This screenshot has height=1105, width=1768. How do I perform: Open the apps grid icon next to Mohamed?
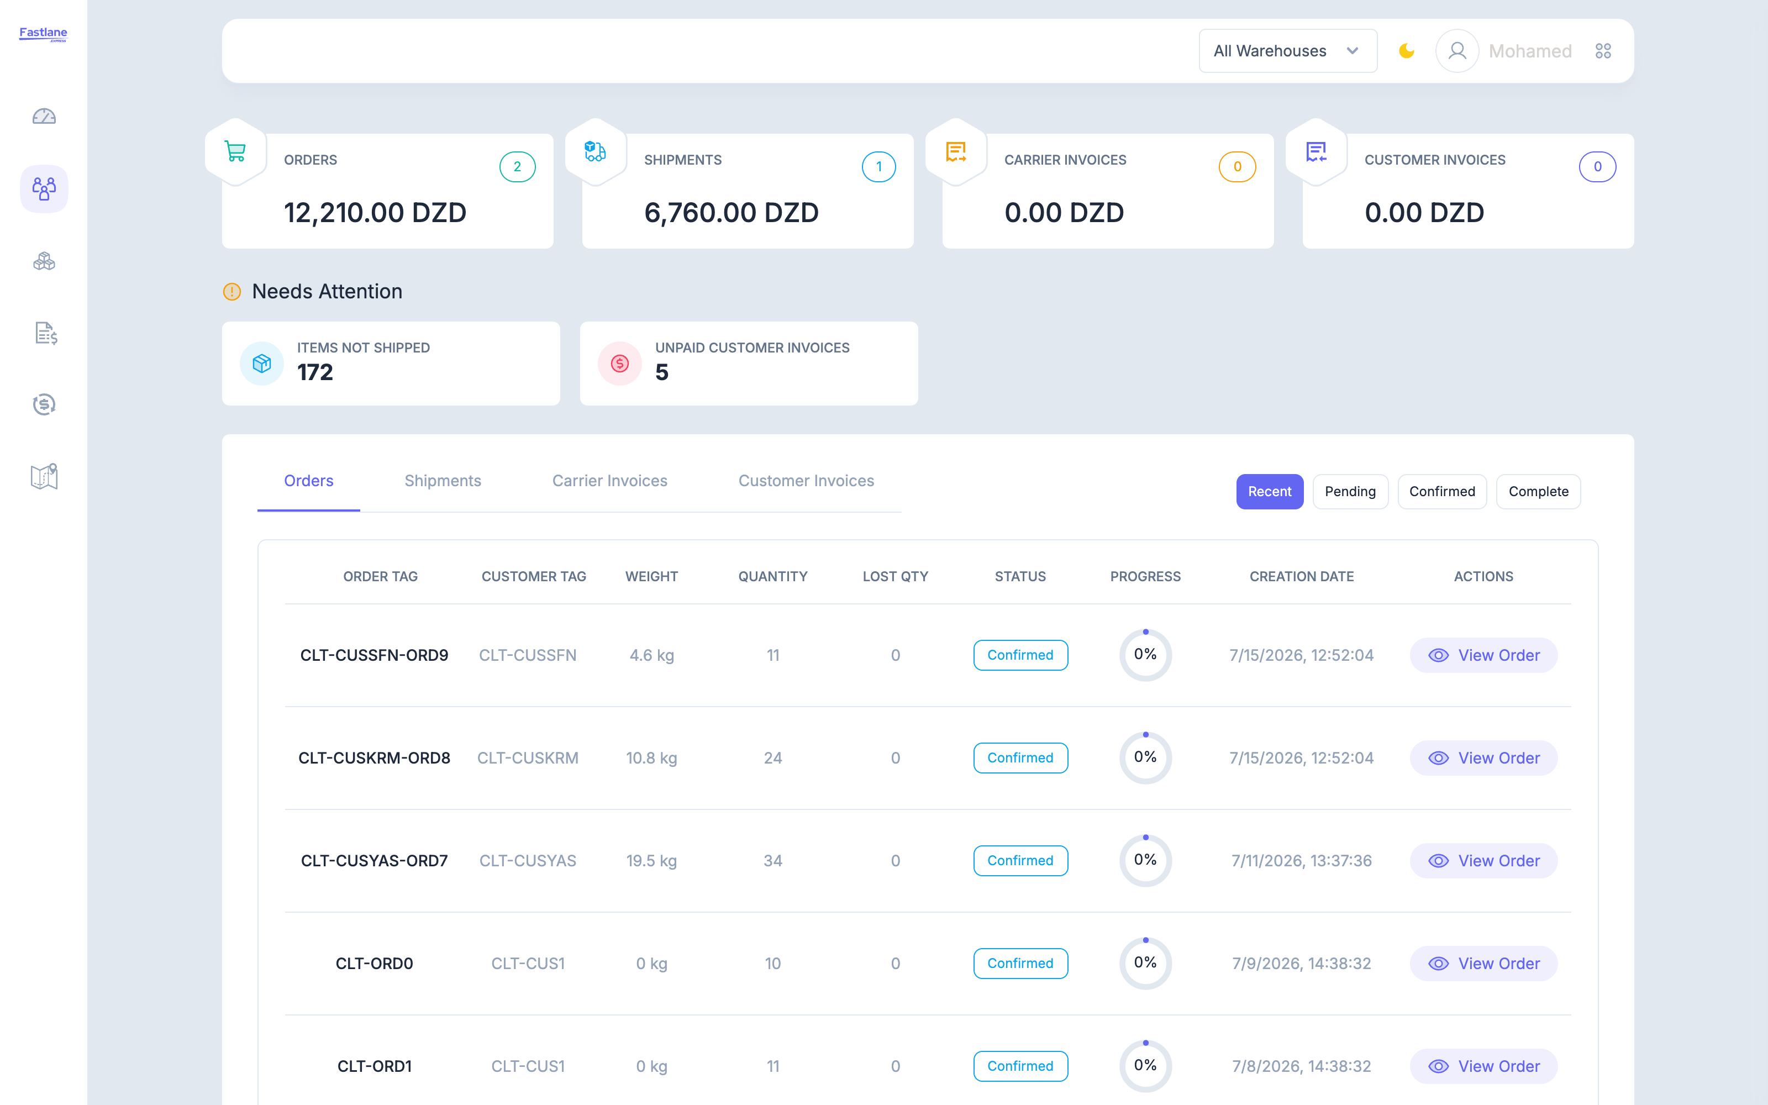click(x=1603, y=51)
